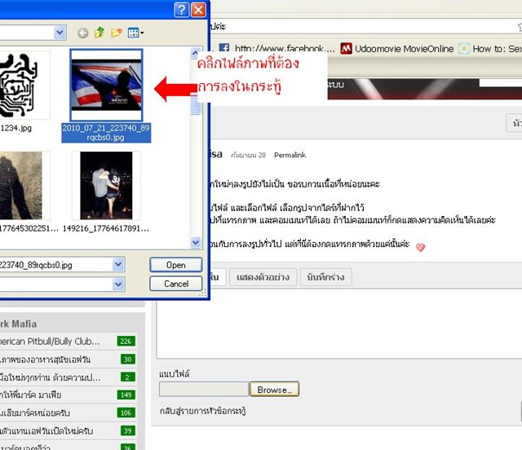The height and width of the screenshot is (450, 522).
Task: Expand the Files of type dropdown
Action: point(118,285)
